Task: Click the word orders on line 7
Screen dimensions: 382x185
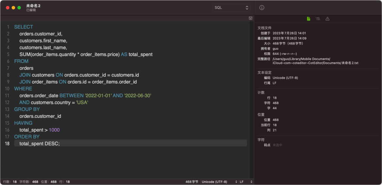Action: [26, 68]
